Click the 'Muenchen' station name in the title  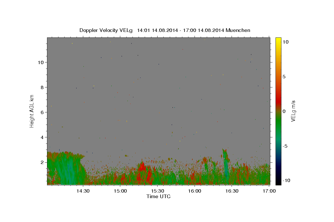238,30
